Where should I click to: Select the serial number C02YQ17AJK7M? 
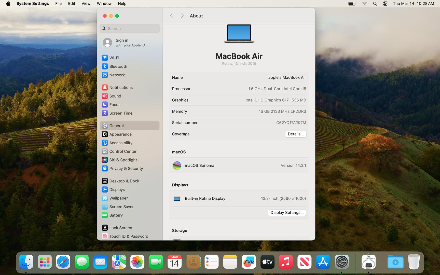coord(291,123)
